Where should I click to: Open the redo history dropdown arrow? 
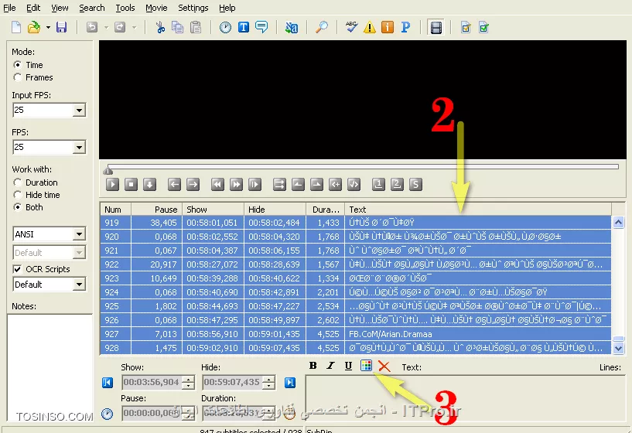135,27
